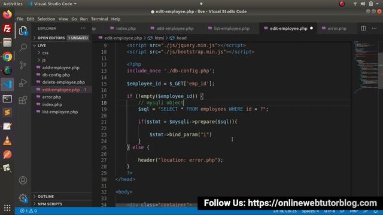Launch Firefox from the dock
The height and width of the screenshot is (215, 383).
pos(7,14)
